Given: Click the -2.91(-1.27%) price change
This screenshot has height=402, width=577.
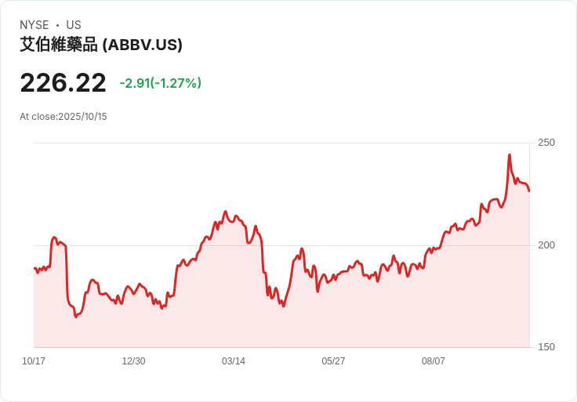Looking at the screenshot, I should tap(161, 83).
